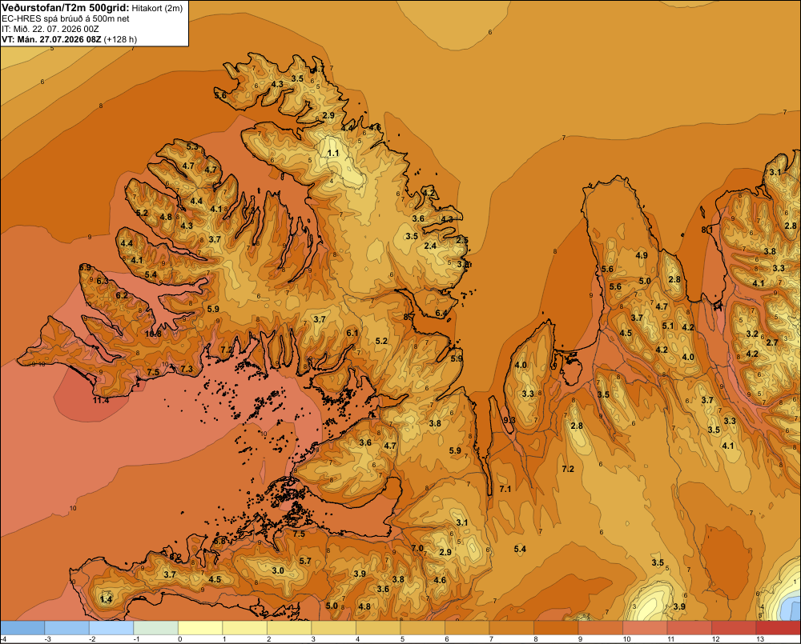Screen dimensions: 801x644
Task: Select legend color between -4 and -3
Action: click(x=22, y=628)
